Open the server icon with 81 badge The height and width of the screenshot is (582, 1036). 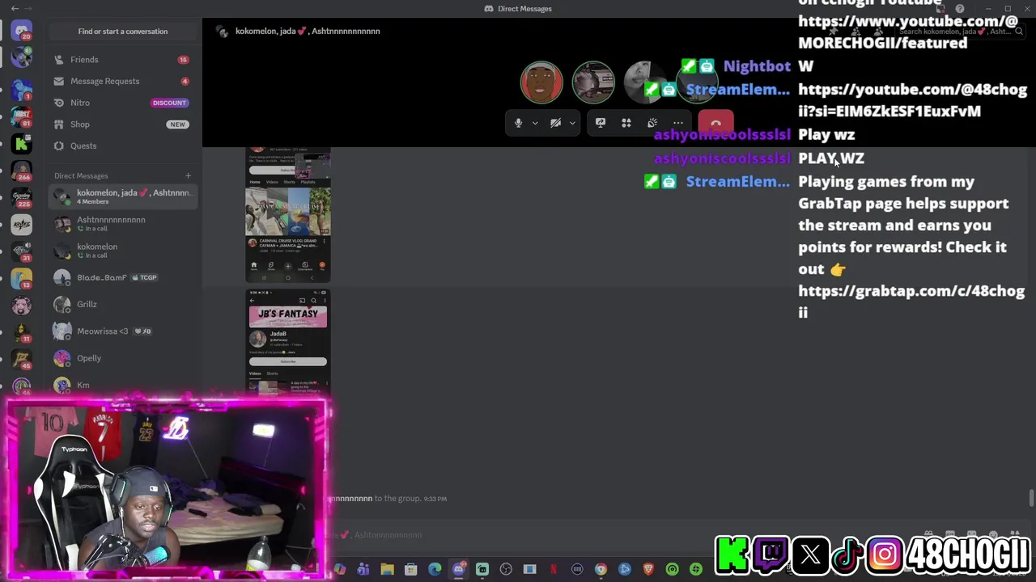22,116
